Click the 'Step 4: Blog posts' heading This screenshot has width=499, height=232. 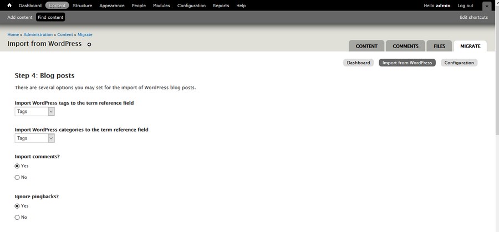[44, 75]
